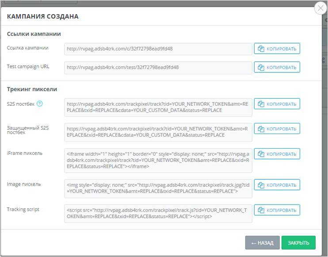Copy the iFrame пиксель code
This screenshot has height=257, width=328.
coord(277,154)
